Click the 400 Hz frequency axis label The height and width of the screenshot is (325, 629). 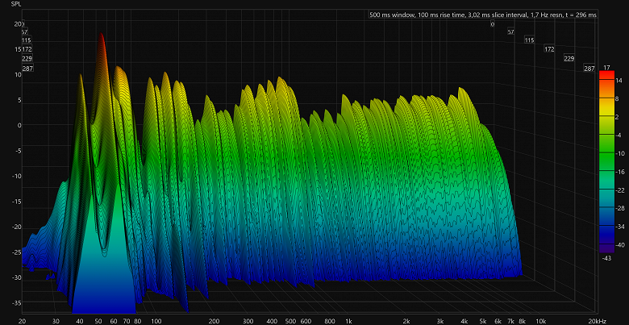272,321
